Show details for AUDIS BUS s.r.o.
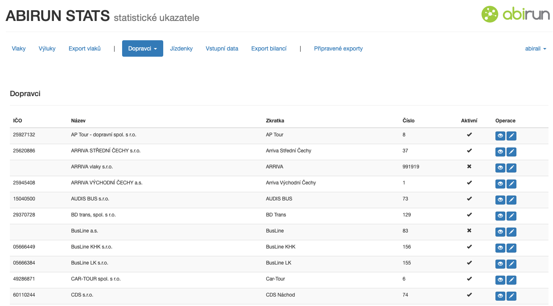This screenshot has width=553, height=306. [500, 200]
